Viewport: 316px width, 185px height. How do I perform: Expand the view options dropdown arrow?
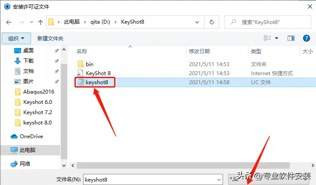277,38
